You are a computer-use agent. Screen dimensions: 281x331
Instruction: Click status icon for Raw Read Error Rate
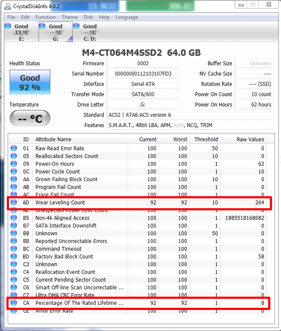(x=14, y=148)
